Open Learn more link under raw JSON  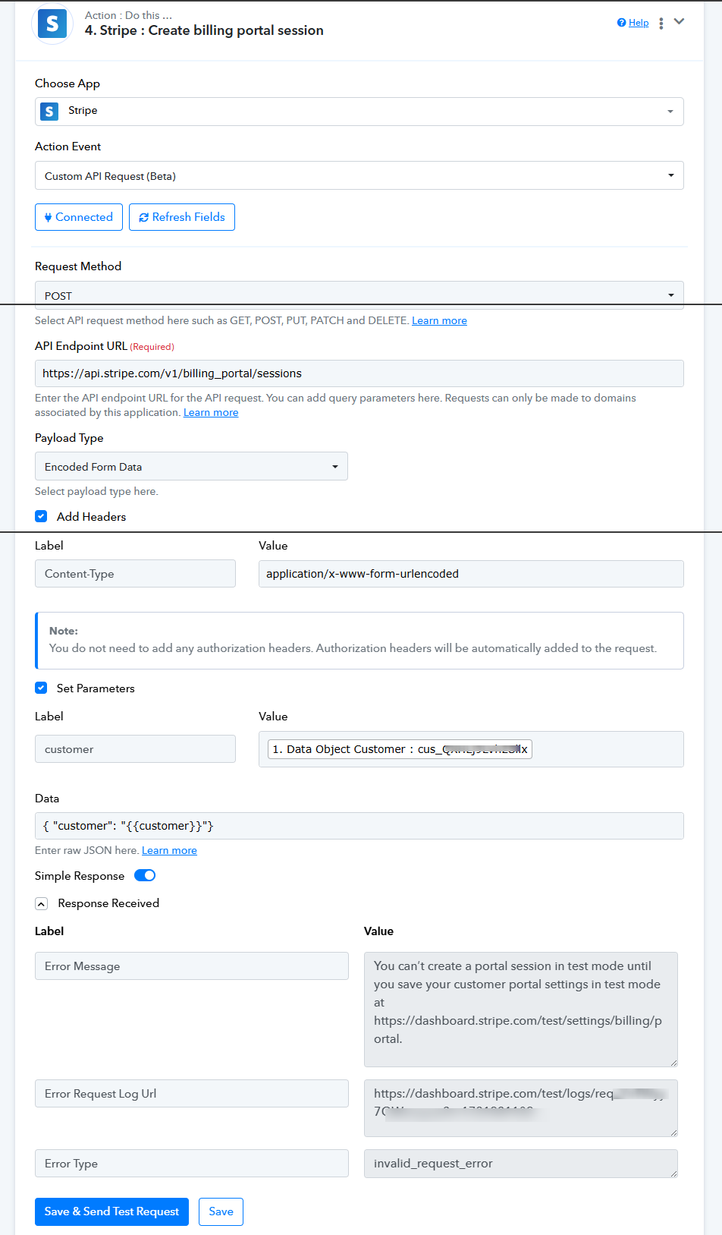(169, 850)
